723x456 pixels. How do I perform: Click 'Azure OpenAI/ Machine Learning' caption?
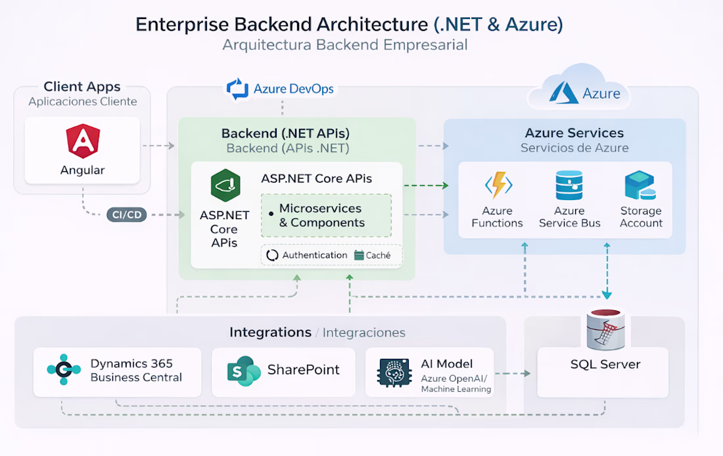[x=456, y=384]
